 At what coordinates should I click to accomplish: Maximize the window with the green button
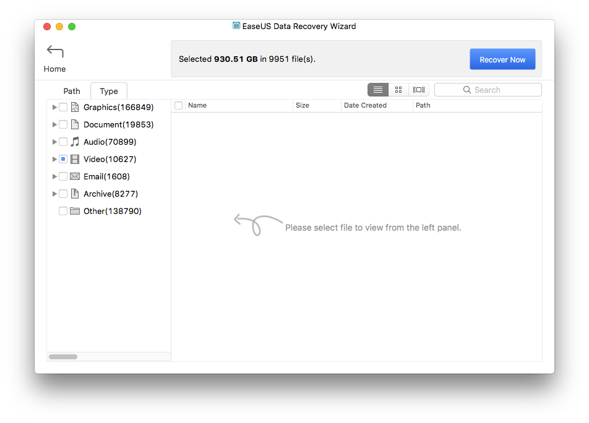72,27
